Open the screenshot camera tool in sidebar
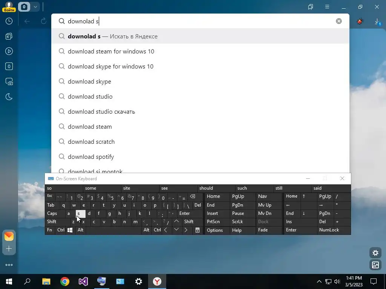The height and width of the screenshot is (289, 386). tap(9, 82)
